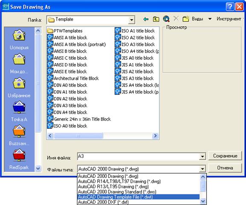The image size is (246, 205).
Task: Choose AutoCAD 2000 DXF (*.dxf) option
Action: pyautogui.click(x=139, y=202)
